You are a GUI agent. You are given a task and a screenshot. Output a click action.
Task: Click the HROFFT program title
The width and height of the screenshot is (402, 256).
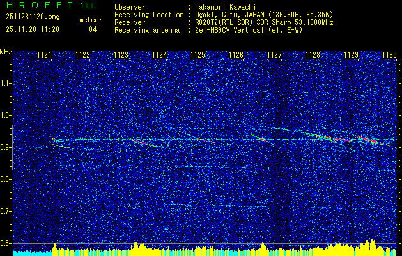(40, 5)
